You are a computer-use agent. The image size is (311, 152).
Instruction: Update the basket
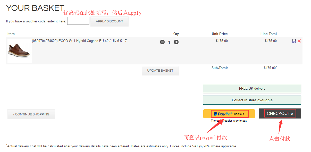160,71
